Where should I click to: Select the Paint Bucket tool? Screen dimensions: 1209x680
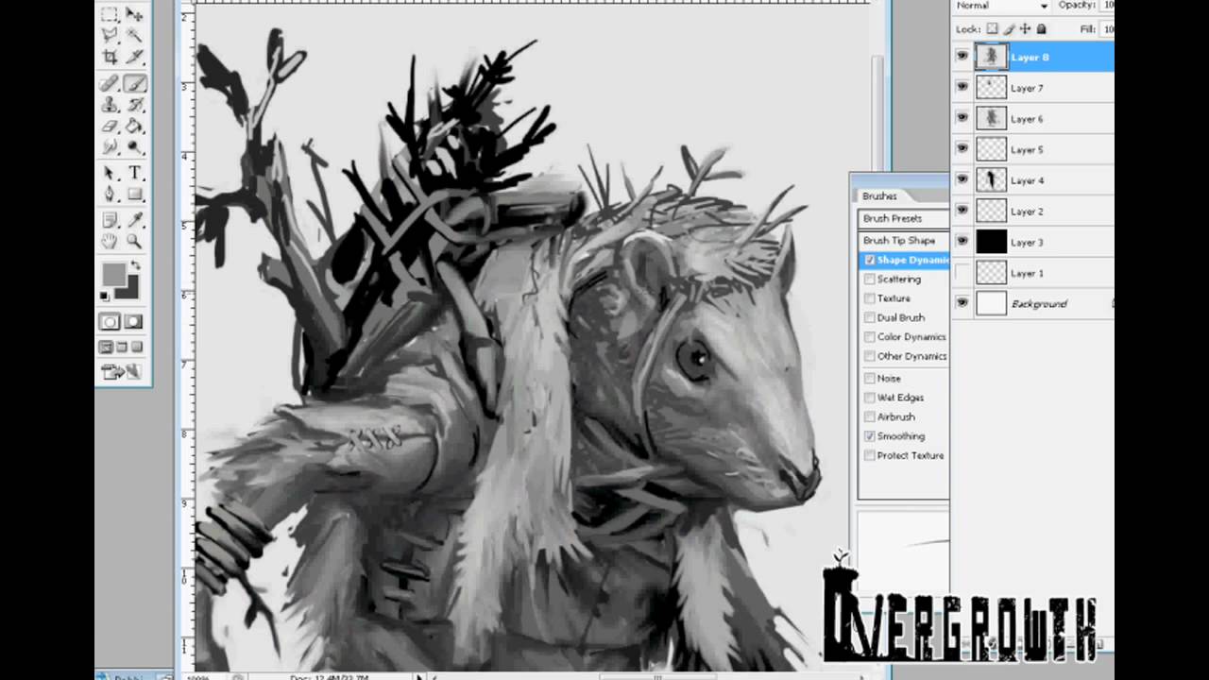(x=135, y=126)
